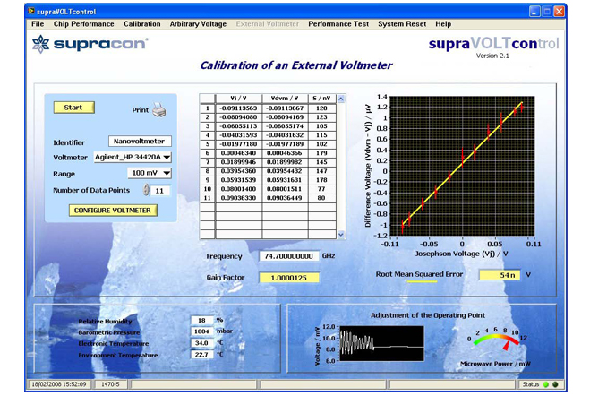Viewport: 590px width, 396px height.
Task: Click the supracon snowflake logo
Action: [x=40, y=44]
